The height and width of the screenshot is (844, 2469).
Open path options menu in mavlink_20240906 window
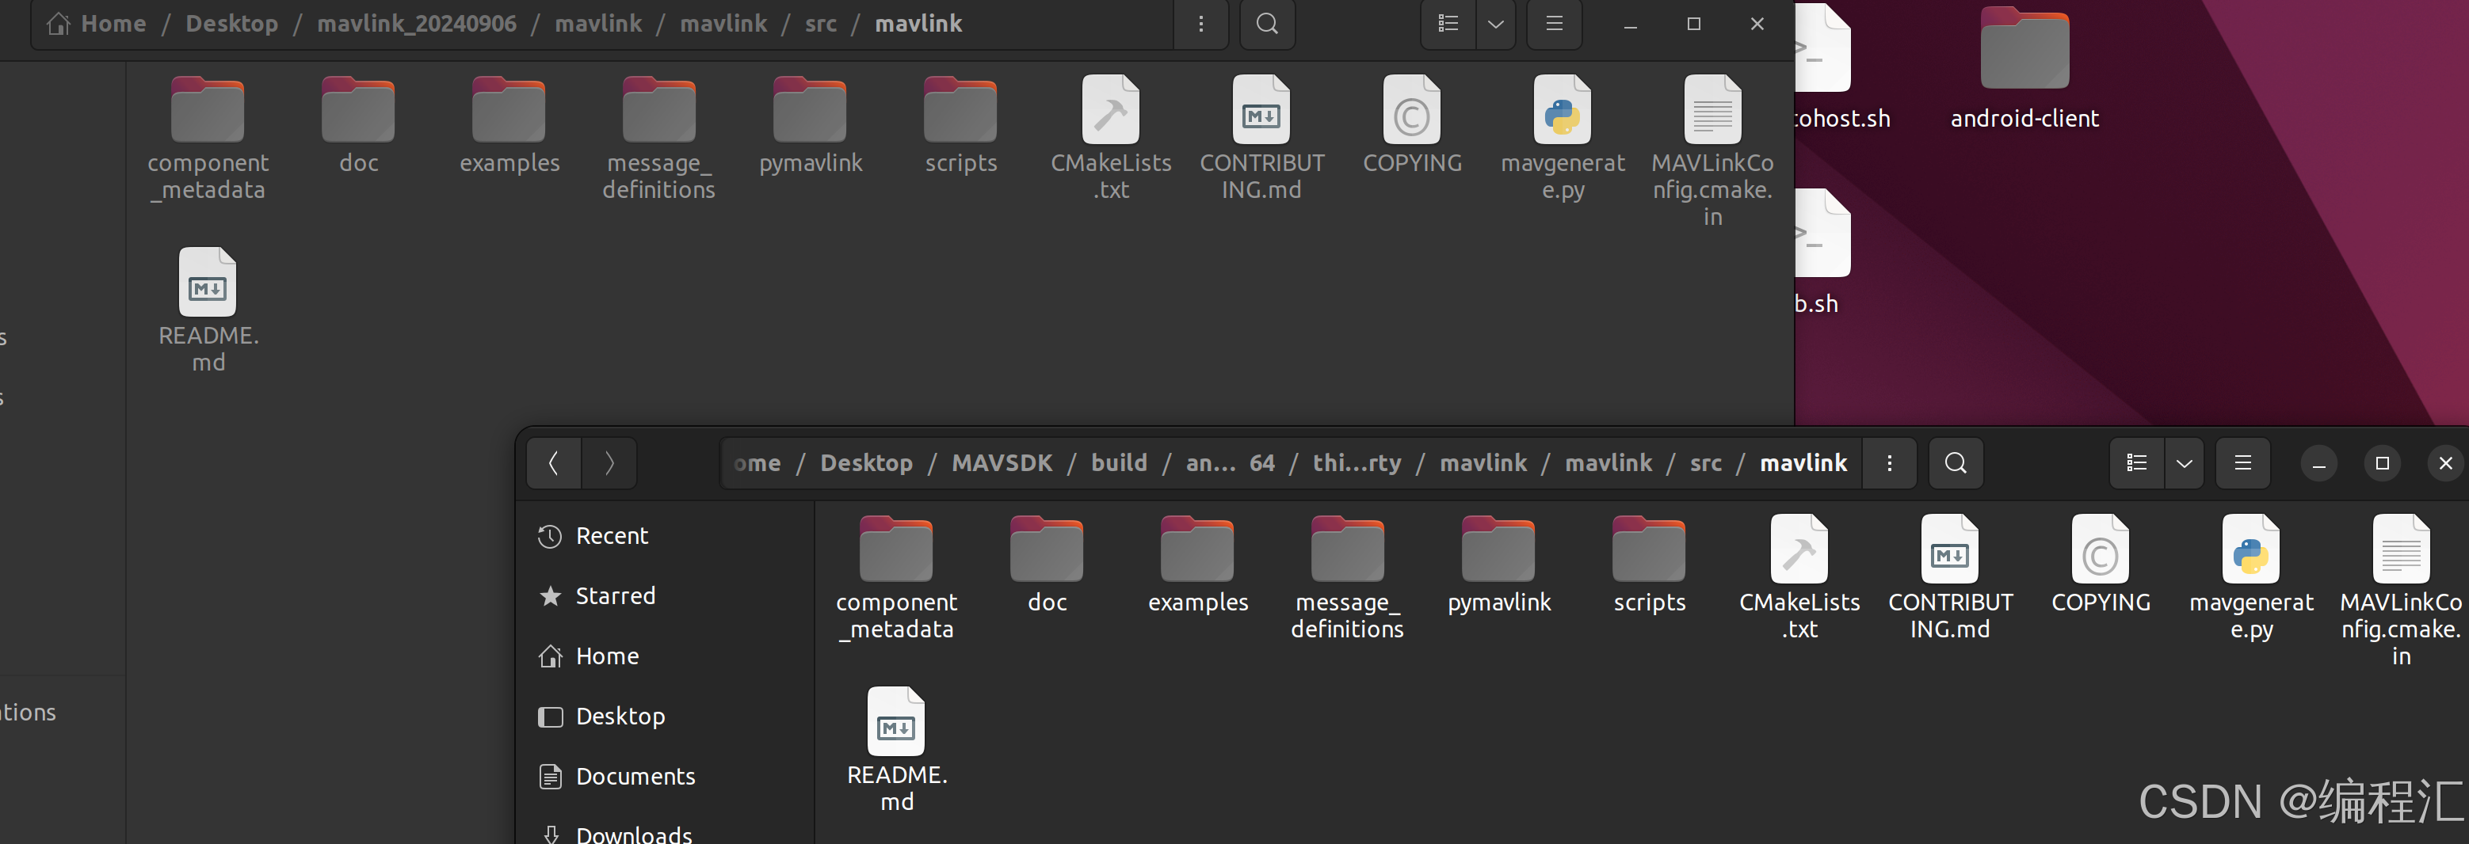(1201, 23)
